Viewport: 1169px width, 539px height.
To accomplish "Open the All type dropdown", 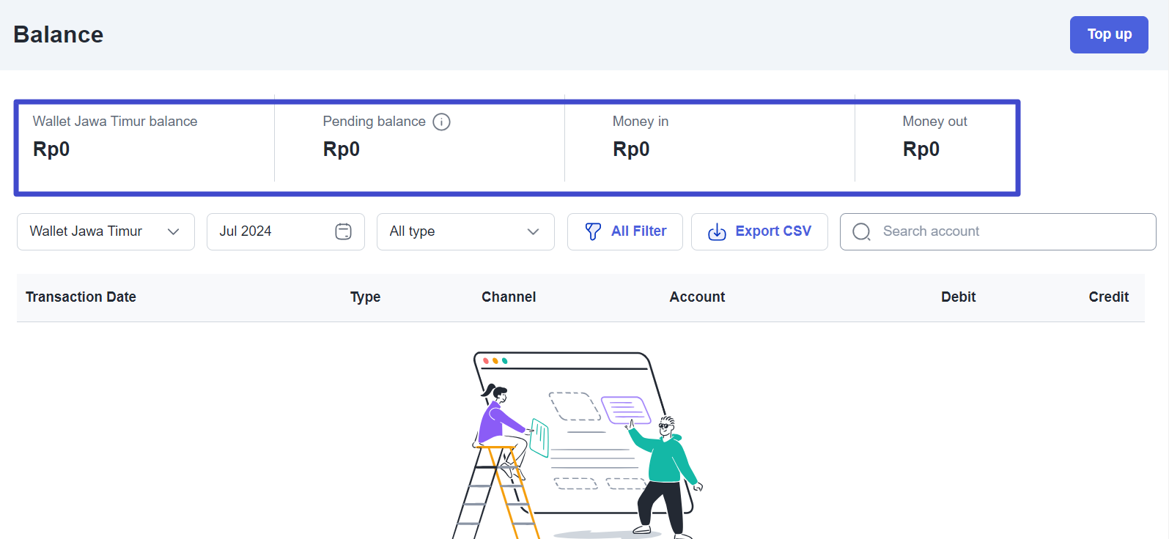I will coord(465,231).
